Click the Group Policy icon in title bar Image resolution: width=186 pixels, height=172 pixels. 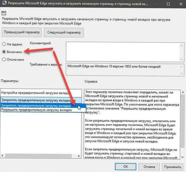coord(4,3)
